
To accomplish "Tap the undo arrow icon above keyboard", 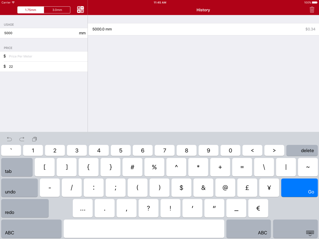I will point(9,139).
